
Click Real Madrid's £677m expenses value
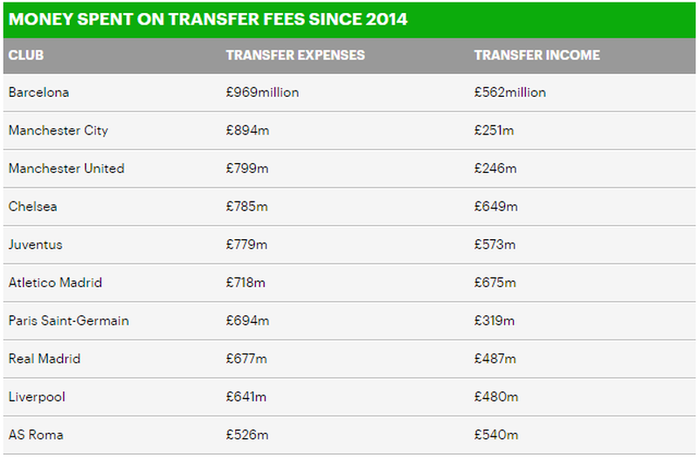pos(246,359)
